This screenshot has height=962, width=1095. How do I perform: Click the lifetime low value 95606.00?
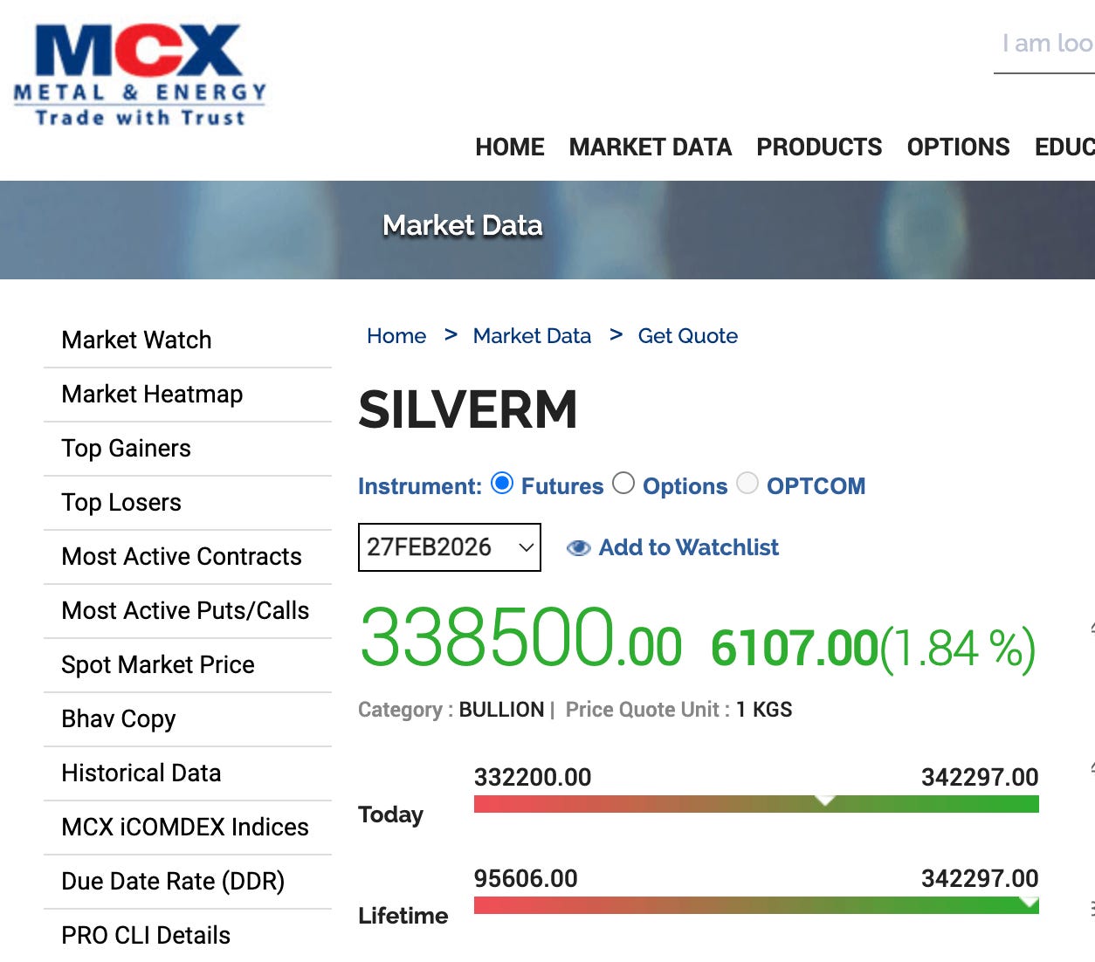coord(526,878)
